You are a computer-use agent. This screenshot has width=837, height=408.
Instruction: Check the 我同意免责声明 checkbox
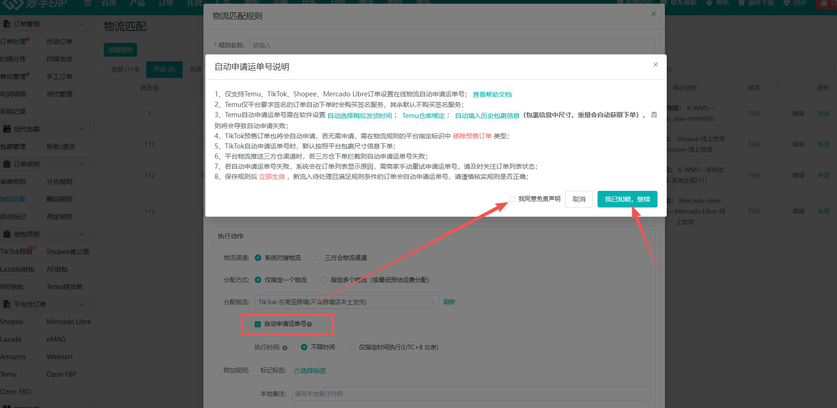coord(512,199)
